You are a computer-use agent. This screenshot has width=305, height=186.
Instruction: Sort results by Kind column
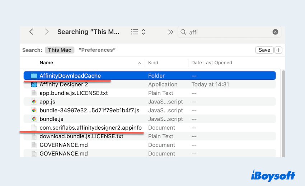[153, 63]
